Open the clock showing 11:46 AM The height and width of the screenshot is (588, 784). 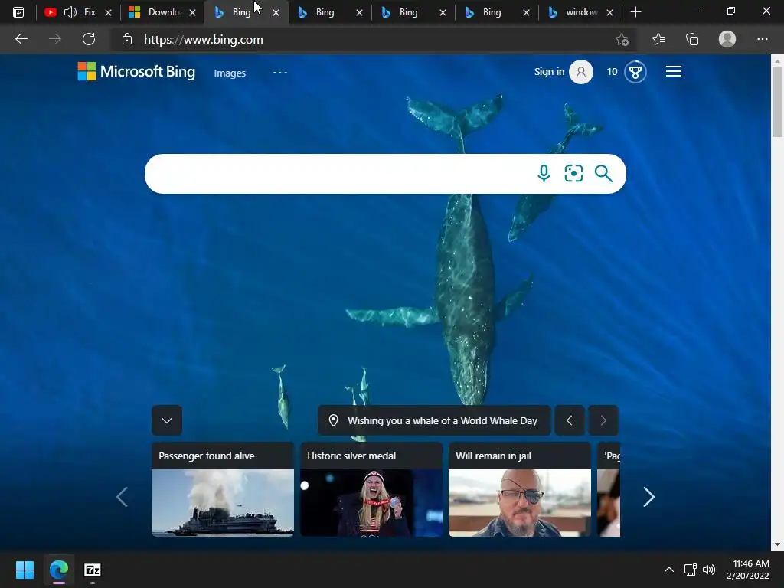tap(747, 570)
